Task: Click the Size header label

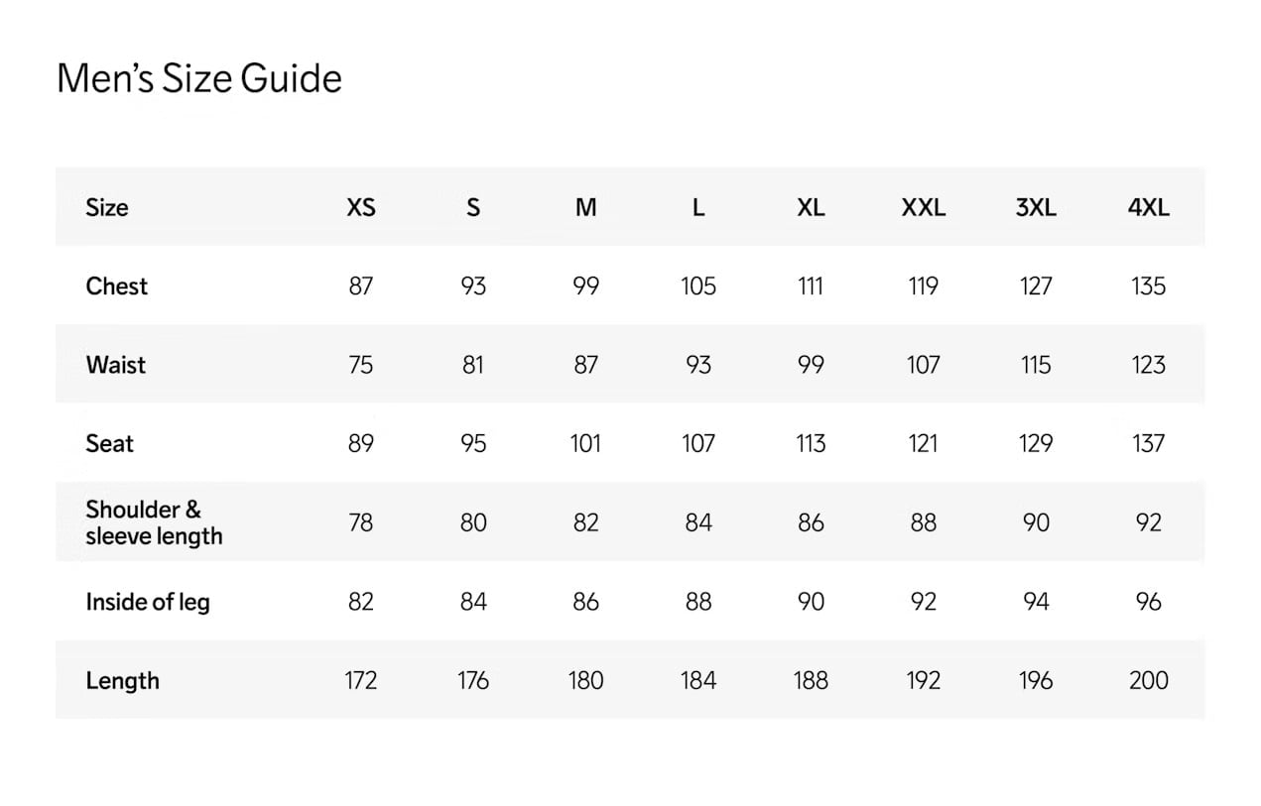Action: point(107,207)
